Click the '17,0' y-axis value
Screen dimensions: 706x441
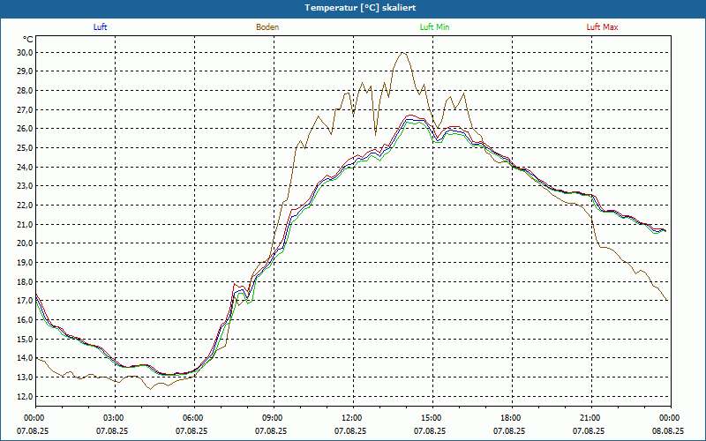(26, 301)
